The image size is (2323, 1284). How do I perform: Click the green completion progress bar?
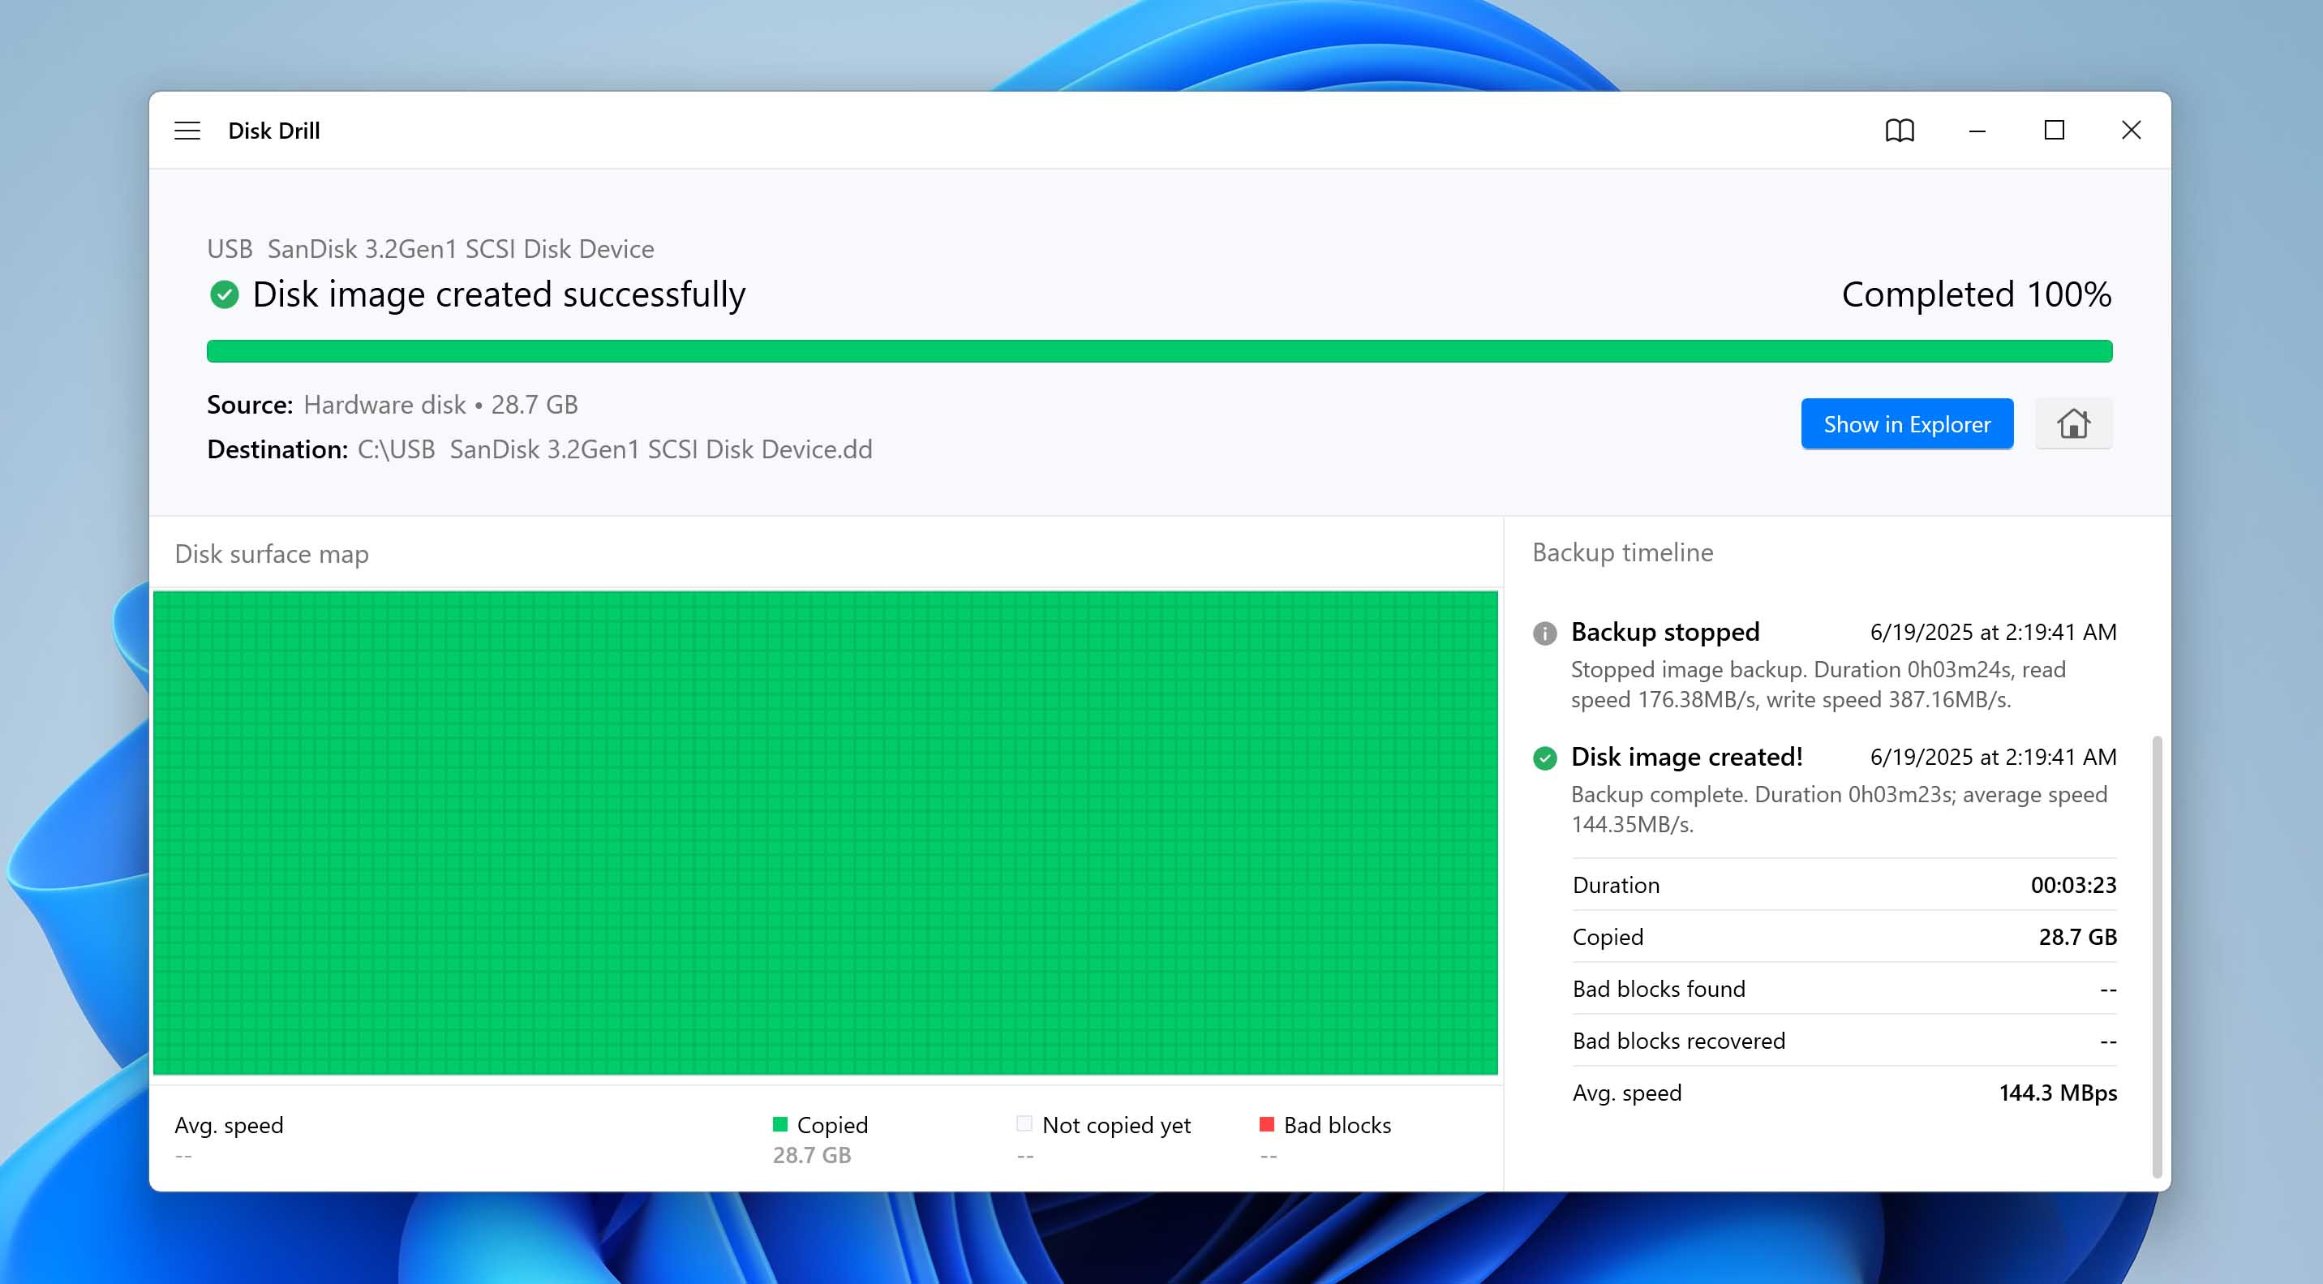point(1159,350)
